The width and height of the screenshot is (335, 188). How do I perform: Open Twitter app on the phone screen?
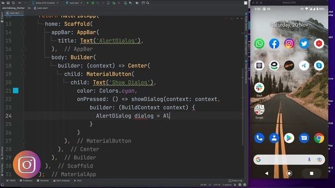304,44
